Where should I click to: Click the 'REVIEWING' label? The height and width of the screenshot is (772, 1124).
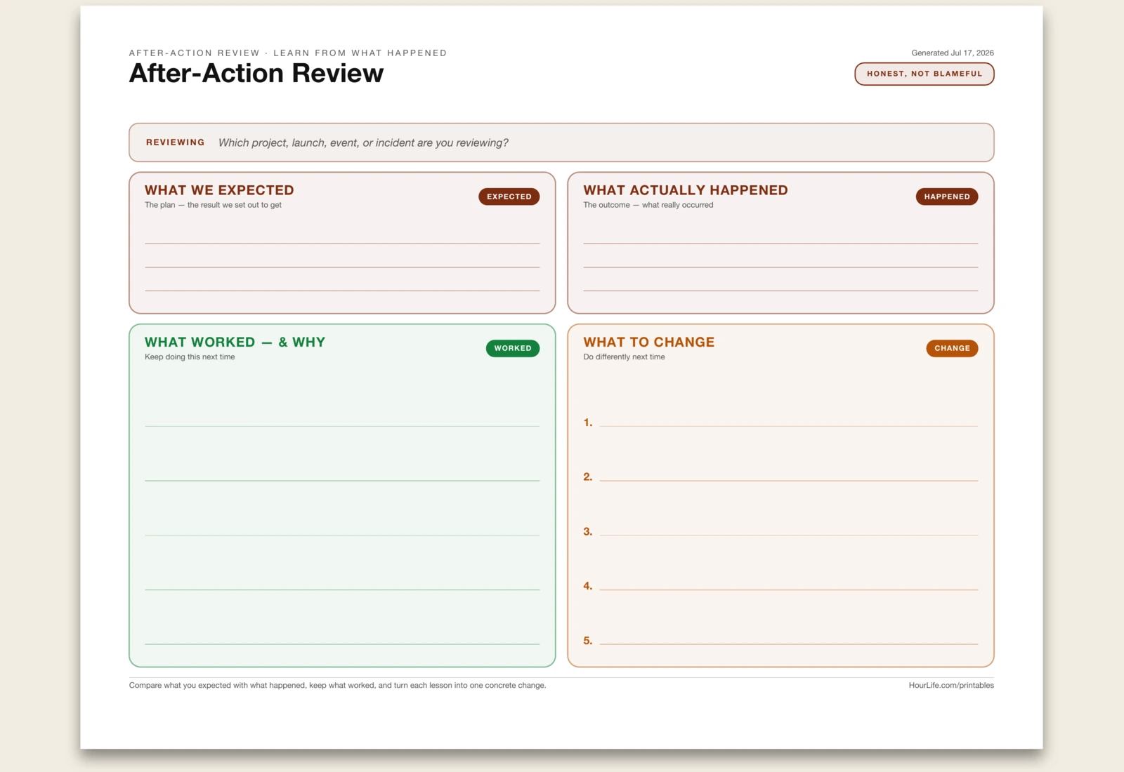click(176, 142)
